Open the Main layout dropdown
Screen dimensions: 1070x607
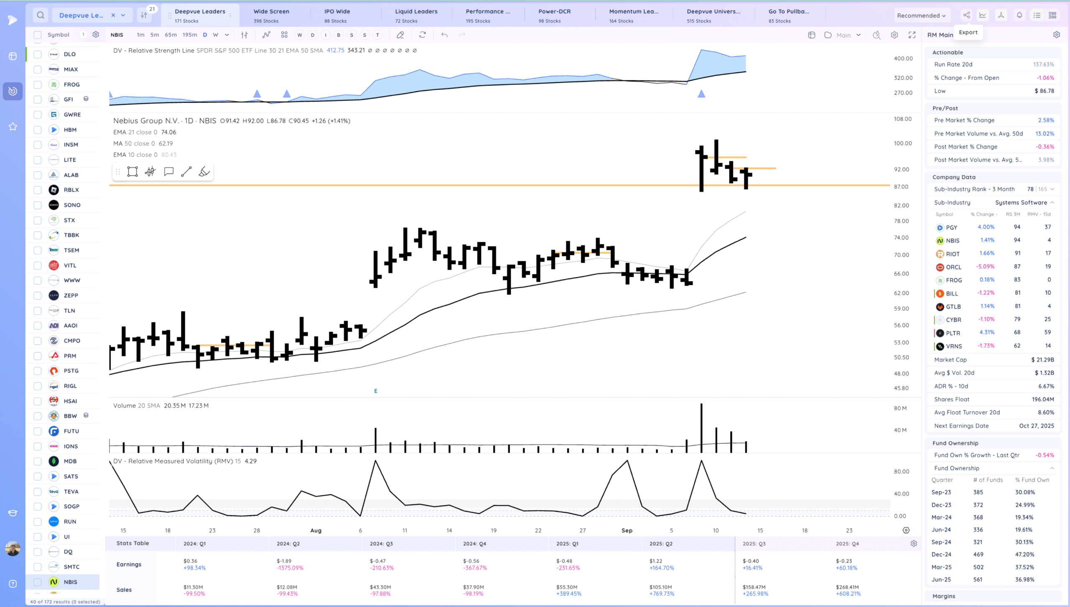(848, 35)
